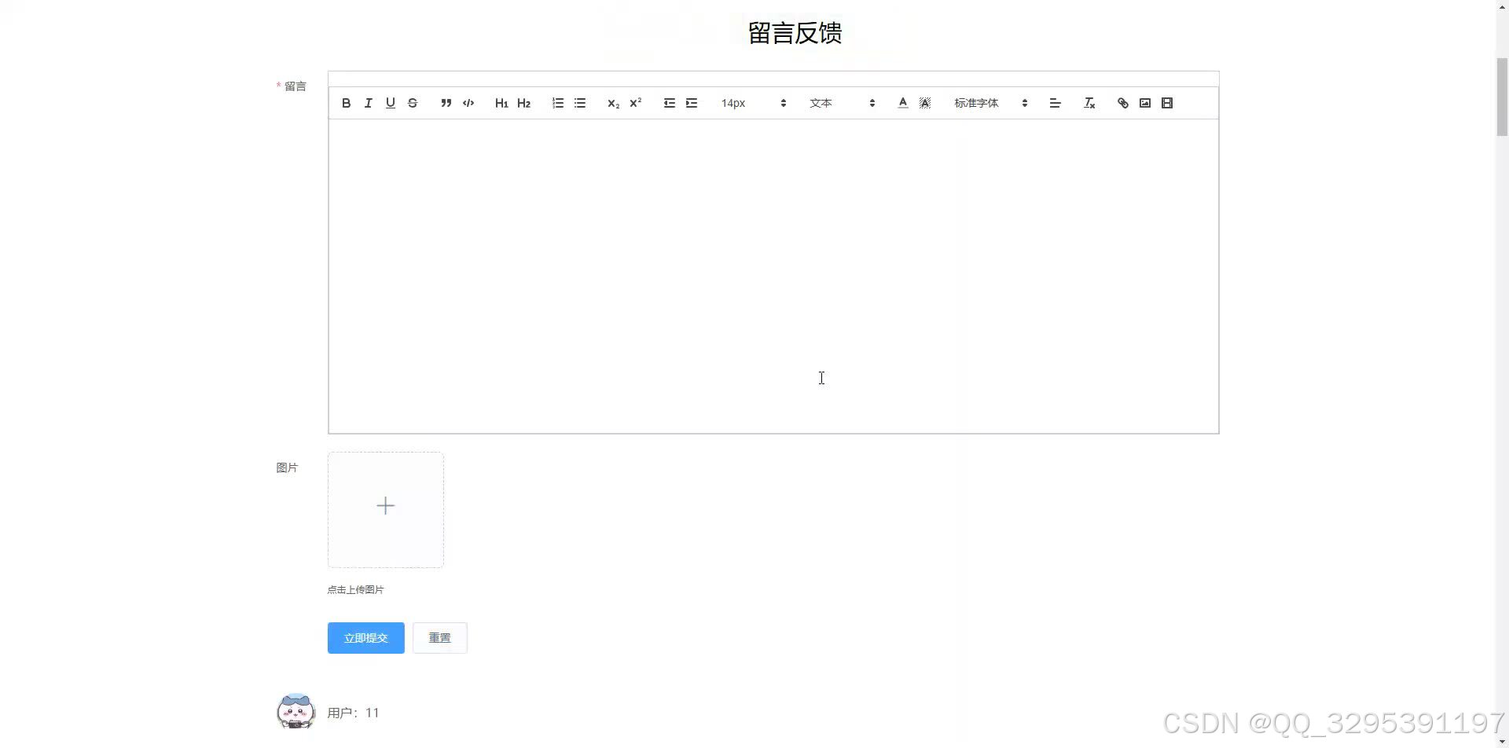Insert an image into the editor

click(x=1144, y=103)
